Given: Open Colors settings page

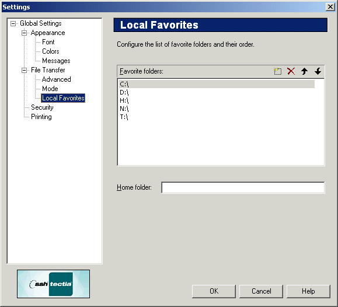Looking at the screenshot, I should [51, 51].
